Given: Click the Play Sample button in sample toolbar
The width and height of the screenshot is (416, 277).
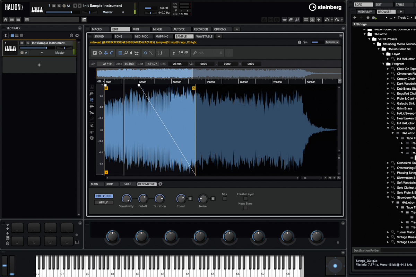Looking at the screenshot, I should pos(95,53).
